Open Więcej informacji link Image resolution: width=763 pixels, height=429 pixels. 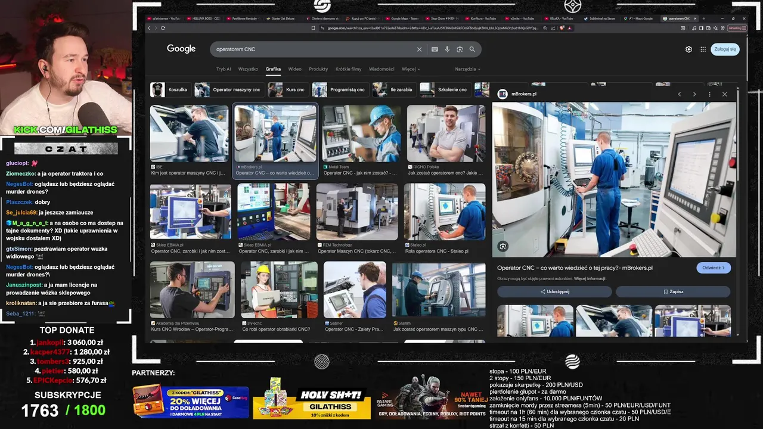tap(590, 279)
